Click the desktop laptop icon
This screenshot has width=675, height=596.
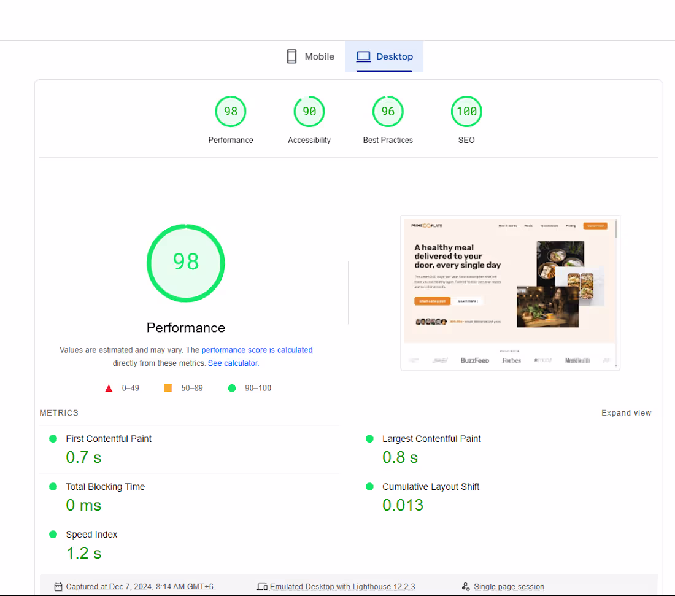(363, 56)
